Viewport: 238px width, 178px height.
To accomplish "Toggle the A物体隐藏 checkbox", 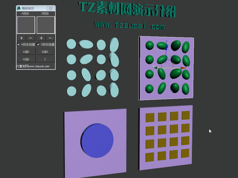I will tap(18, 44).
